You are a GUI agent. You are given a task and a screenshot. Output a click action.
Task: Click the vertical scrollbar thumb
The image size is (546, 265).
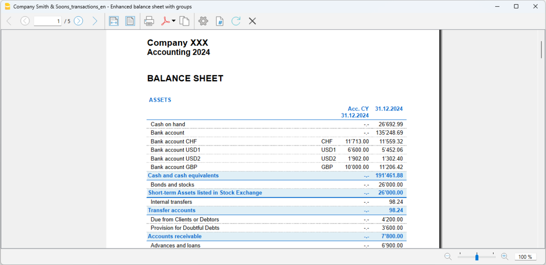click(541, 50)
